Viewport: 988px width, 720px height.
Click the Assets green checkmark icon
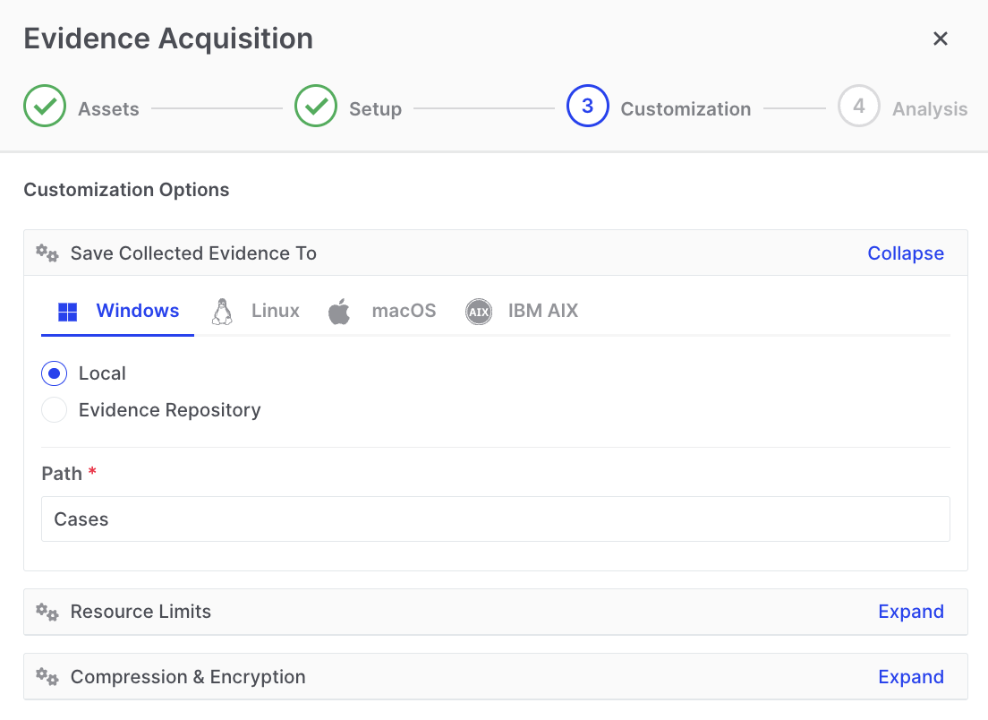[x=45, y=107]
